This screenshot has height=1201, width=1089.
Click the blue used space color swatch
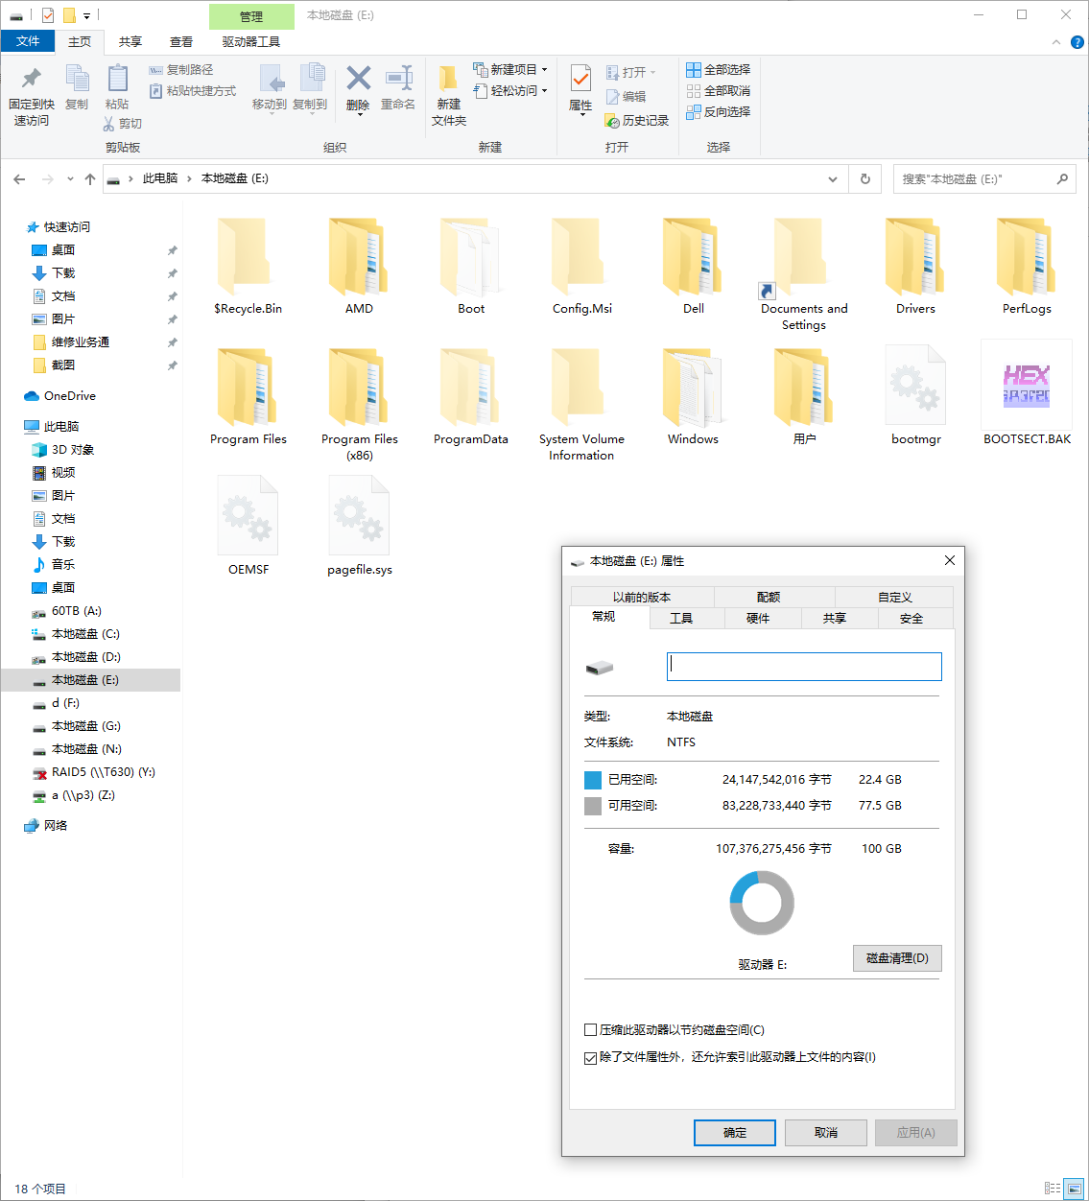[593, 780]
